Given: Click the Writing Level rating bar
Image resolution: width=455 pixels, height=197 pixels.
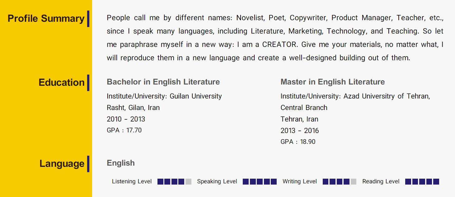Looking at the screenshot, I should pyautogui.click(x=340, y=182).
